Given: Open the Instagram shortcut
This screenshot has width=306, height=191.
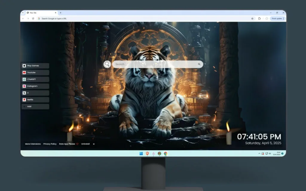Looking at the screenshot, I should [35, 86].
